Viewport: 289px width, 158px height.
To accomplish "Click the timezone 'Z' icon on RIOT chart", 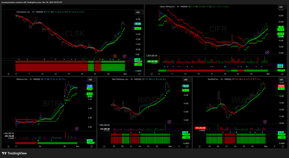I will (104, 146).
